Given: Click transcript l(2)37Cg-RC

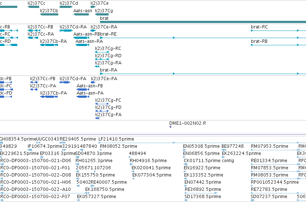Looking at the screenshot, I should [x=108, y=49].
